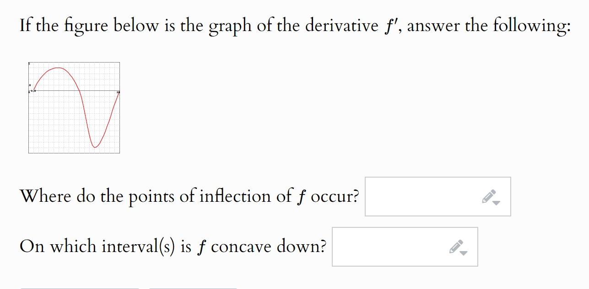Click the question text about concave down intervals
This screenshot has height=289, width=589.
[x=173, y=246]
